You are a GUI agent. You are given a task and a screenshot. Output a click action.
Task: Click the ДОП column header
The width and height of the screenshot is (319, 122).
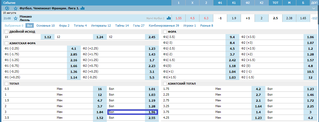point(315,3)
